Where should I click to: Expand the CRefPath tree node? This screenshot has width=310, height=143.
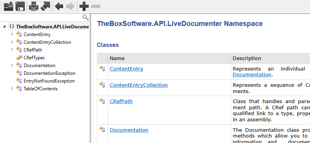click(x=12, y=50)
